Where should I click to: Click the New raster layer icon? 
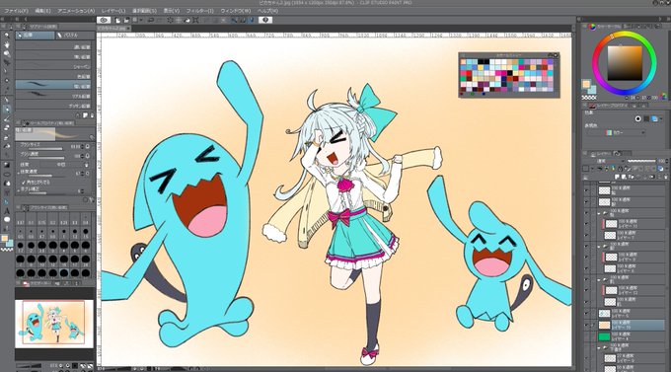tap(617, 177)
